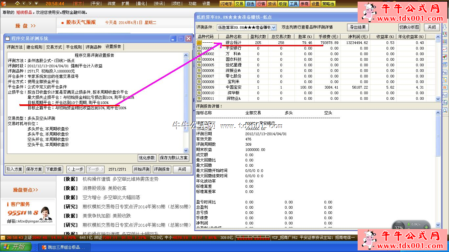
Task: Click the 策略池 toolbar button
Action: [x=328, y=4]
